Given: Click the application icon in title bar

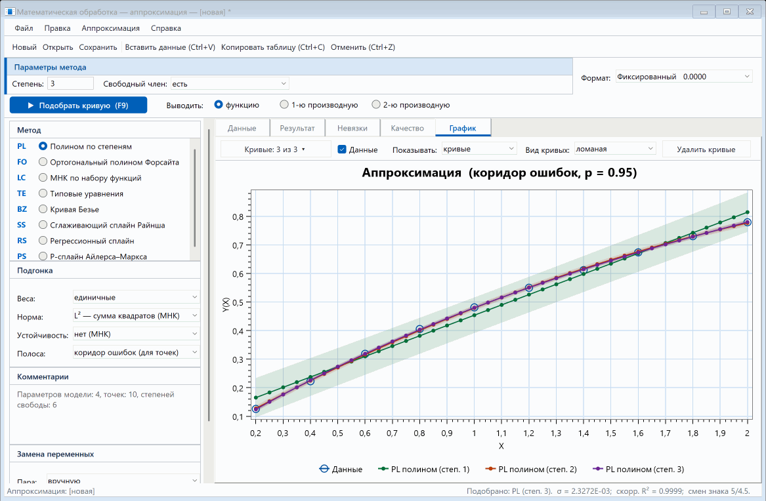Looking at the screenshot, I should coord(10,12).
